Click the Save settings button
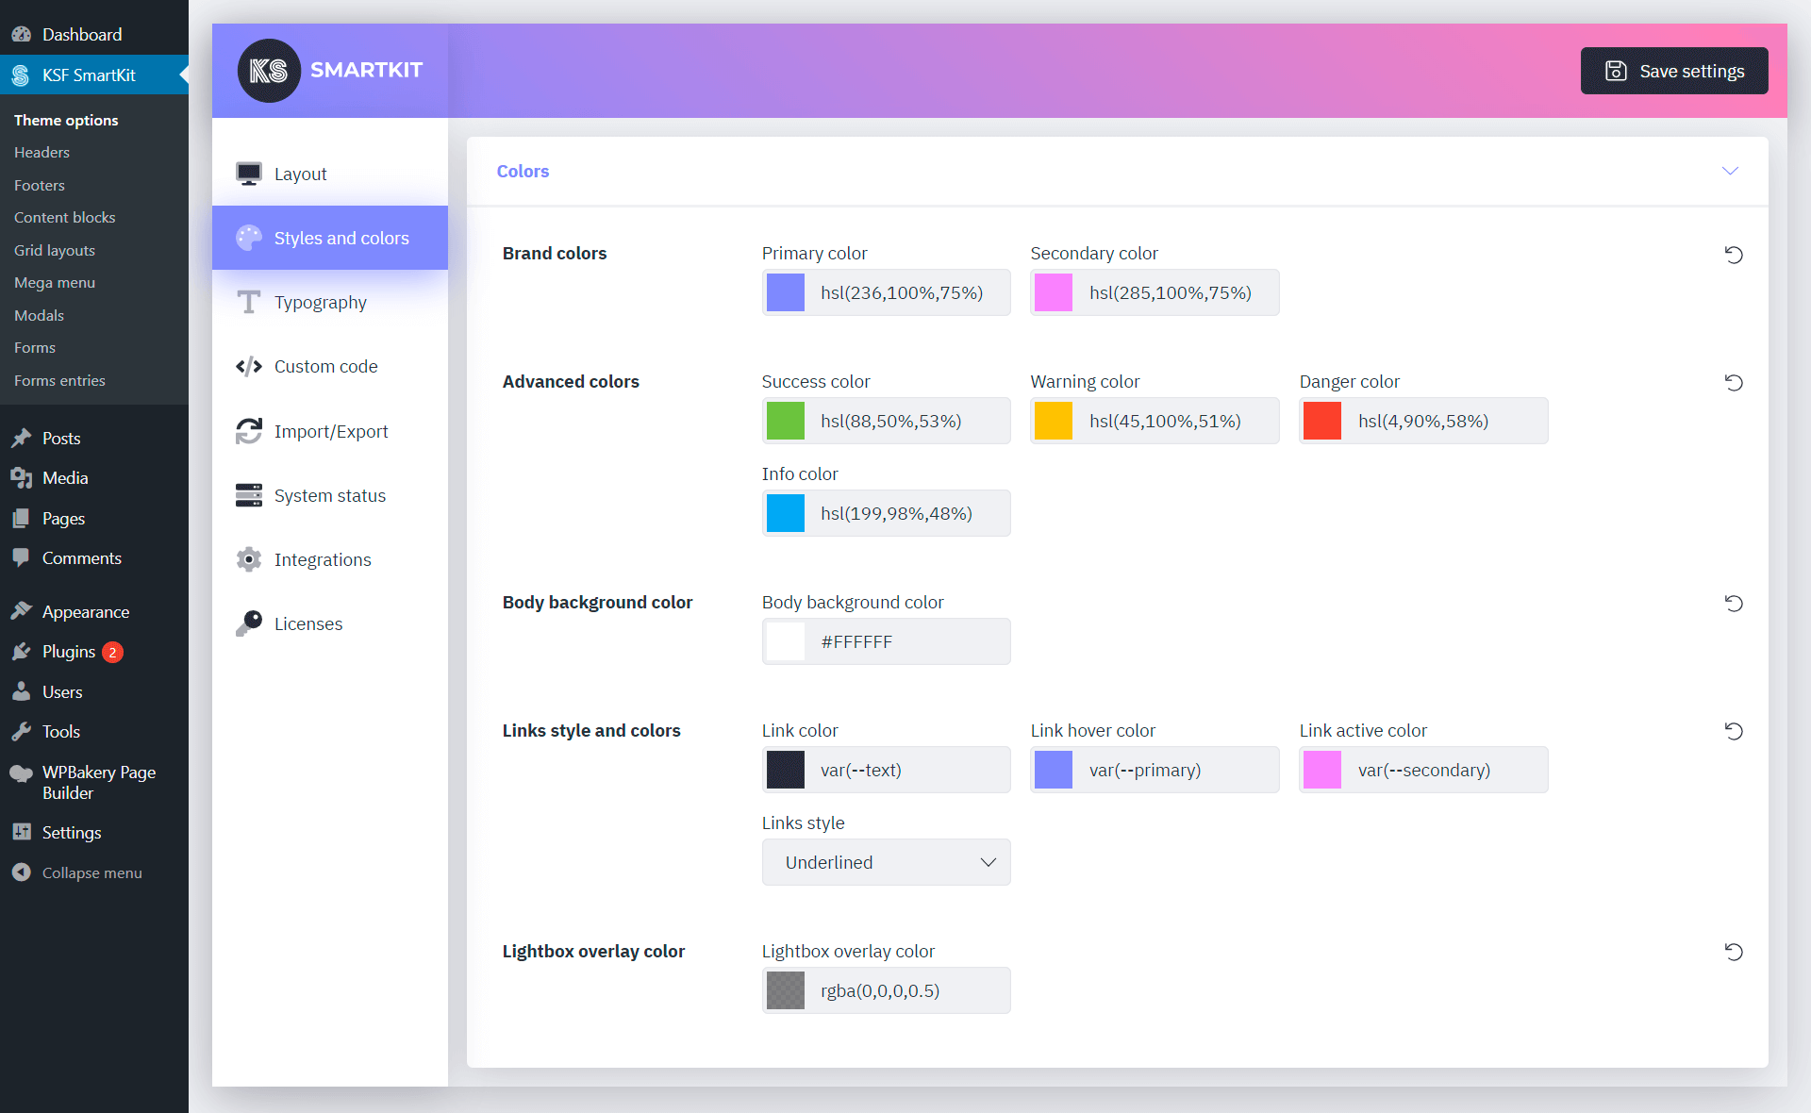 click(1674, 71)
